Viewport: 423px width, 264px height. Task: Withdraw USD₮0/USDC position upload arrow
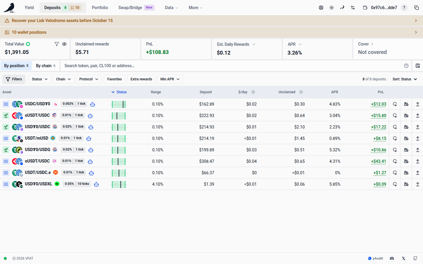pyautogui.click(x=418, y=127)
